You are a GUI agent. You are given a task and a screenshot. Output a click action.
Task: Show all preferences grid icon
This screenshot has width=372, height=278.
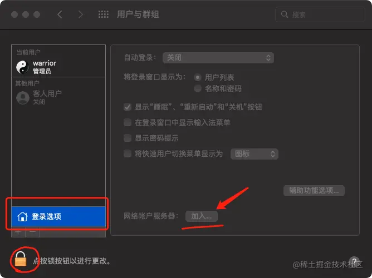(104, 14)
